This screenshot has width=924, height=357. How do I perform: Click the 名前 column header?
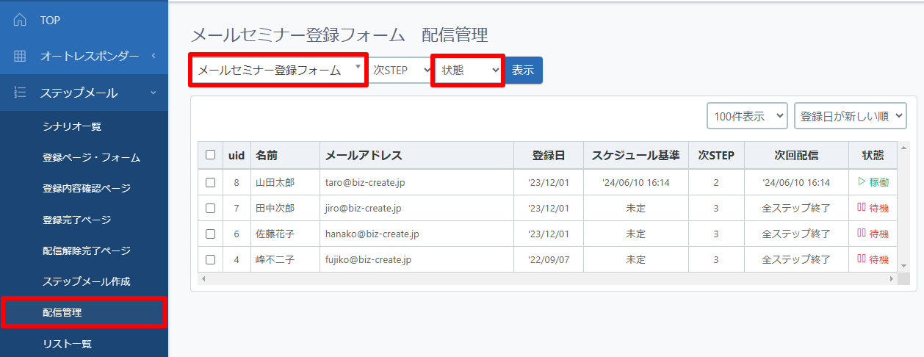pos(285,156)
